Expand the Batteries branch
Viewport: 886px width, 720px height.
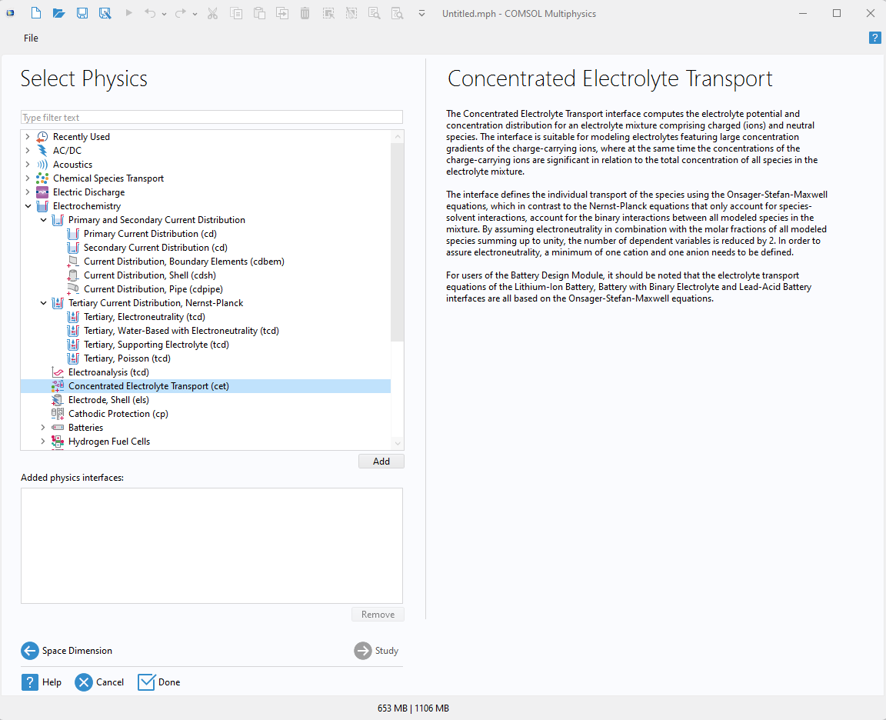[x=42, y=428]
